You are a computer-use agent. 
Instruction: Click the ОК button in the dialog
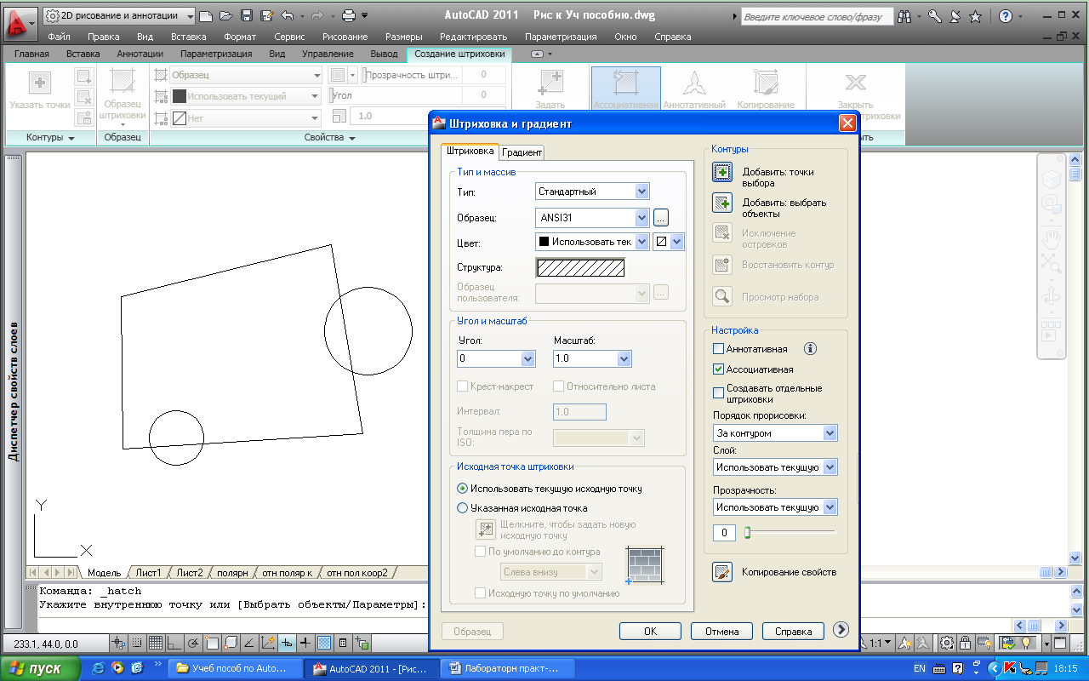click(650, 631)
